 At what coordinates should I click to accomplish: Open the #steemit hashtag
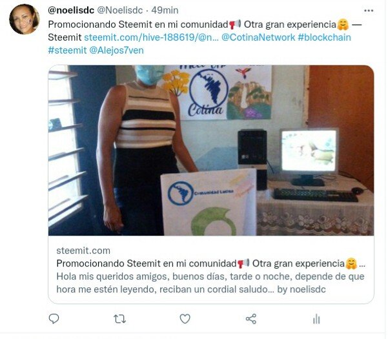click(67, 50)
